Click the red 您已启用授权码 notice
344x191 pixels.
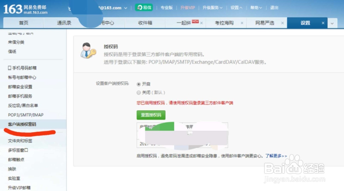(185, 103)
